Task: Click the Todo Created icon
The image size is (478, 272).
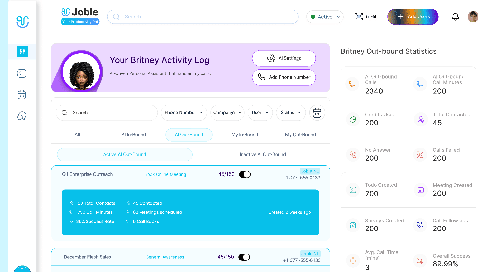Action: point(353,190)
